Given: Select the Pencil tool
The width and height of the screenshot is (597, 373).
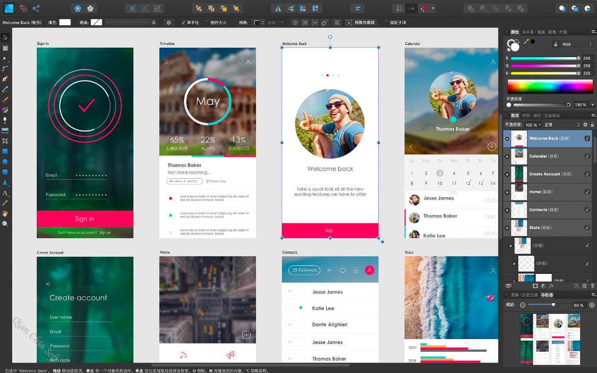Looking at the screenshot, I should [x=5, y=89].
